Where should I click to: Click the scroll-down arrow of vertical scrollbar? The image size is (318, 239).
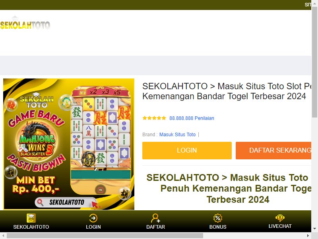click(x=314, y=229)
